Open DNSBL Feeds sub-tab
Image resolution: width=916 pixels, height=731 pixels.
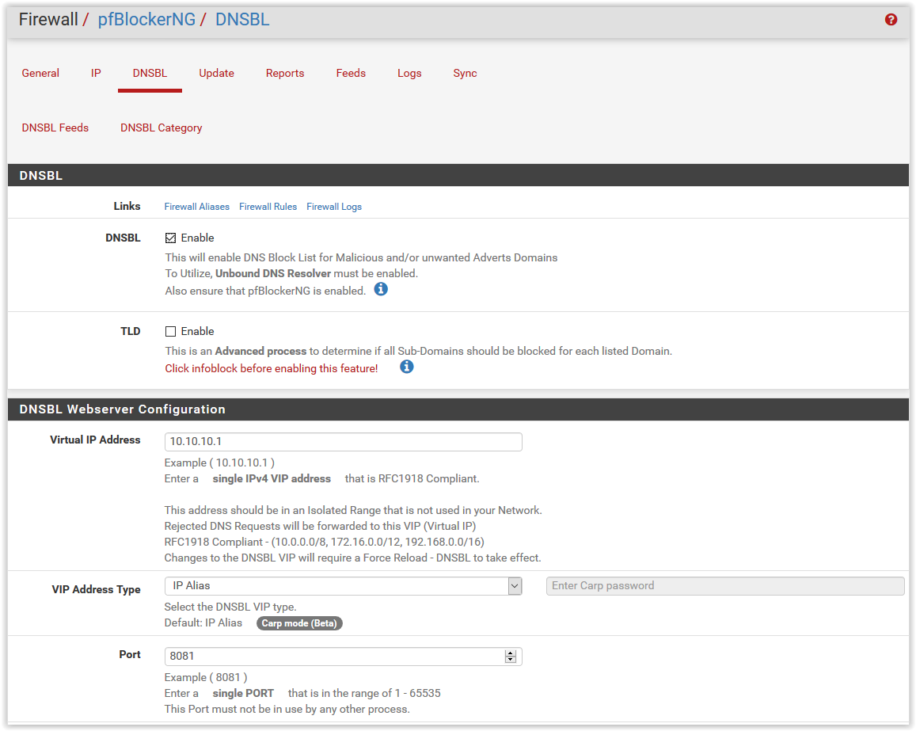55,128
